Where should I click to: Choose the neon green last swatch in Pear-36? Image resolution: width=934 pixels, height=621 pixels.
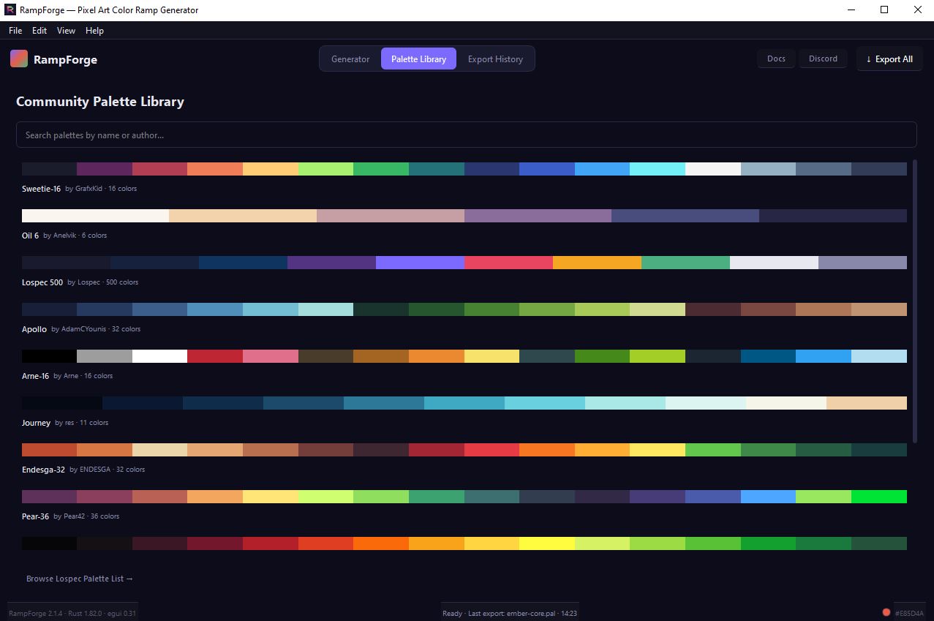[879, 497]
